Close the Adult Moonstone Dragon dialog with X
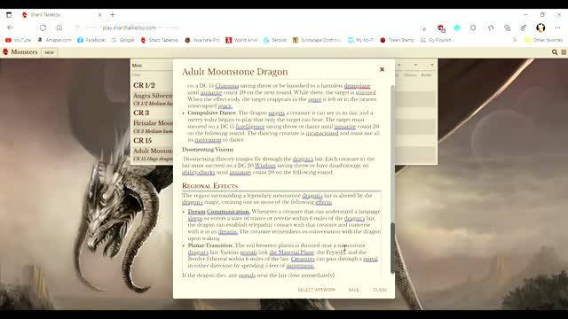 pos(382,69)
